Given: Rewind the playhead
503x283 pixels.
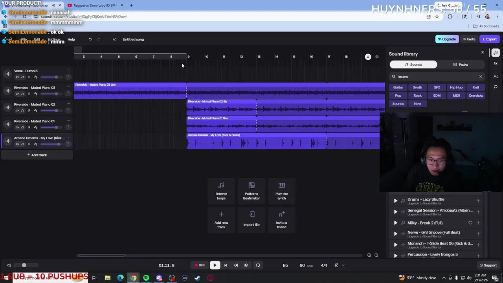Looking at the screenshot, I should tap(236, 265).
